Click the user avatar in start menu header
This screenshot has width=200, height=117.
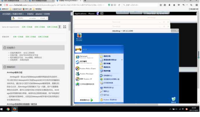[x=78, y=49]
